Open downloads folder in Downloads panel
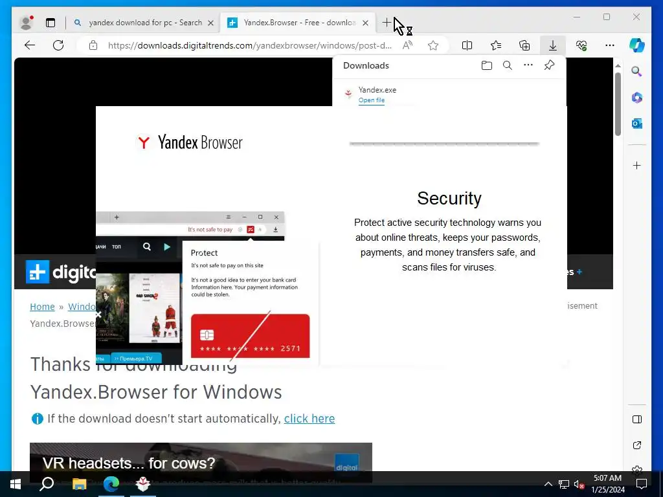The width and height of the screenshot is (663, 497). click(x=487, y=65)
